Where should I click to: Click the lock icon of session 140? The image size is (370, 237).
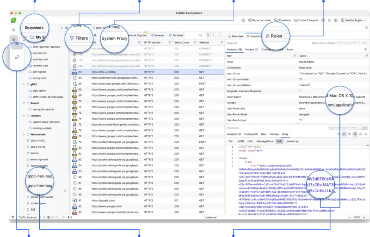click(x=74, y=66)
